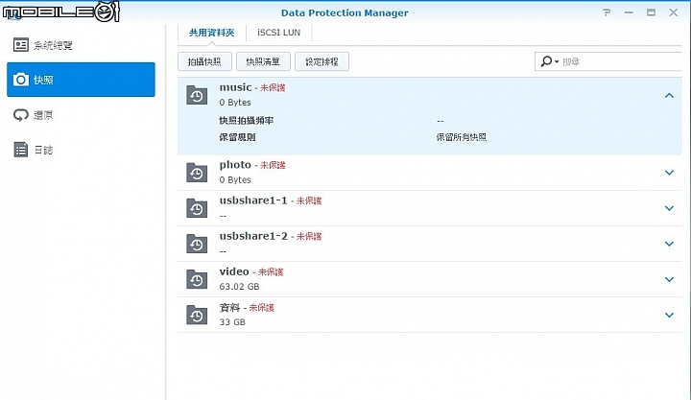
Task: Click the 保留規則 label
Action: click(237, 137)
